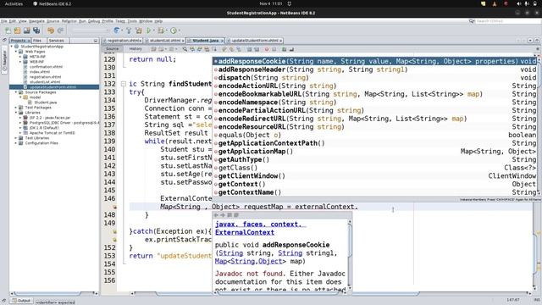Click the Clean and Build Project icon

[139, 30]
